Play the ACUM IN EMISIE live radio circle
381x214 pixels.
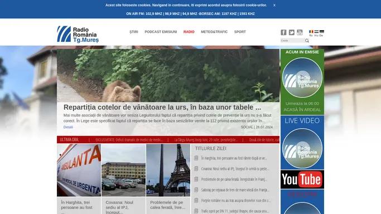(302, 77)
